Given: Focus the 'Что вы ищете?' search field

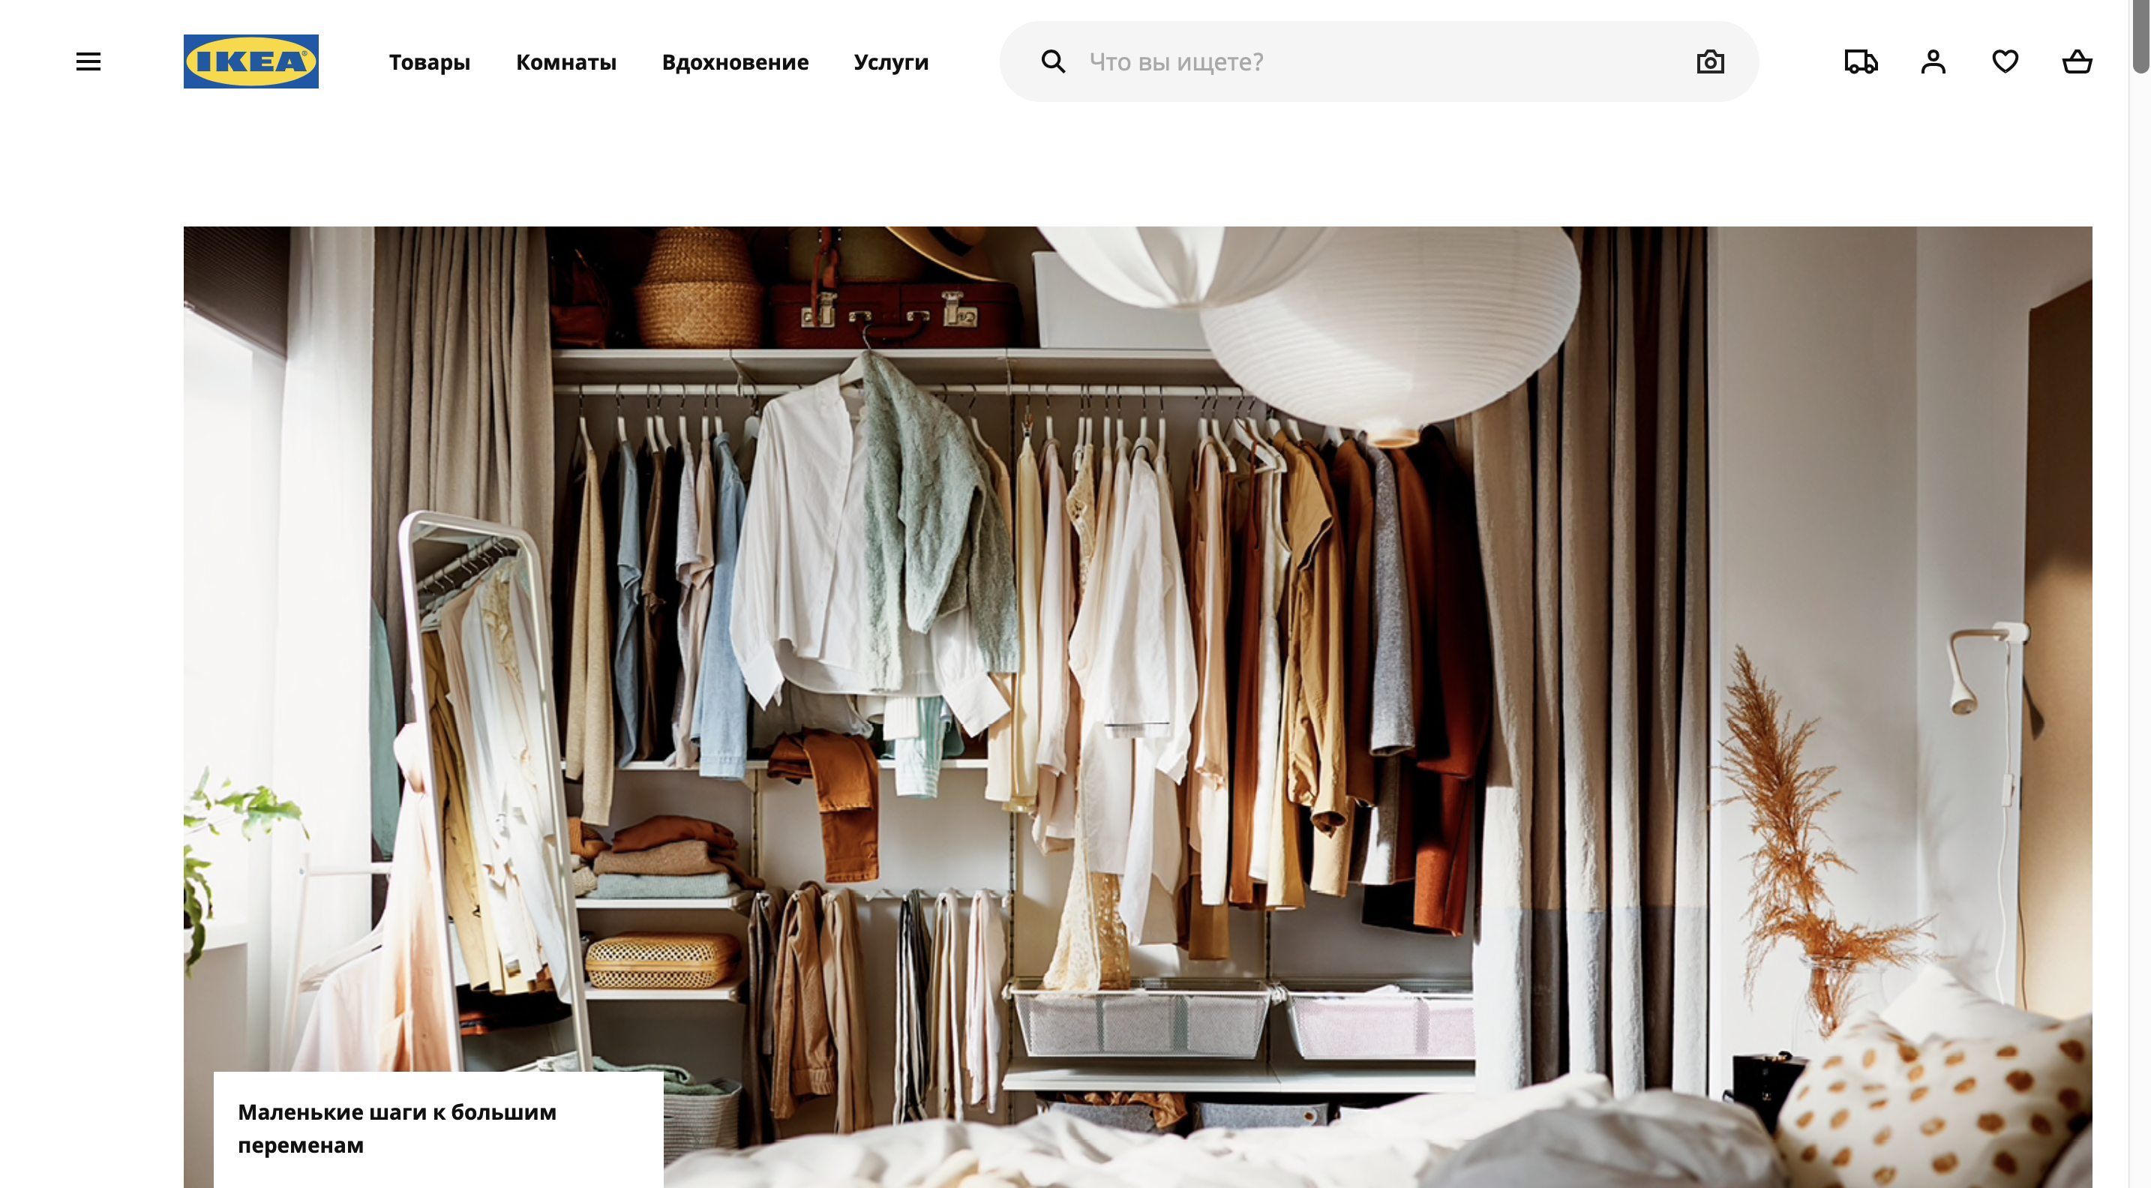Looking at the screenshot, I should [1379, 61].
